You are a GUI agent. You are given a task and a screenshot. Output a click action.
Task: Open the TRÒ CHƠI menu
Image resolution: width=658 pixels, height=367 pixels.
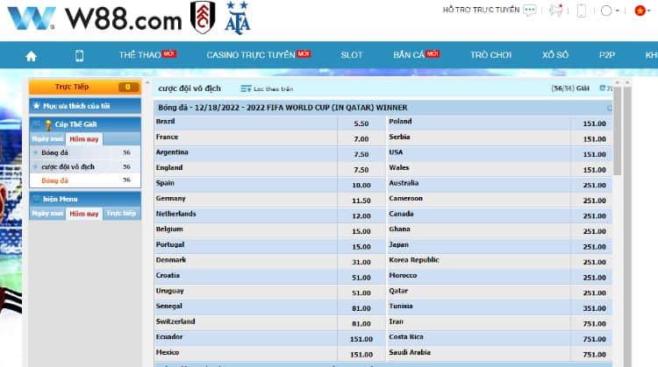pos(490,55)
